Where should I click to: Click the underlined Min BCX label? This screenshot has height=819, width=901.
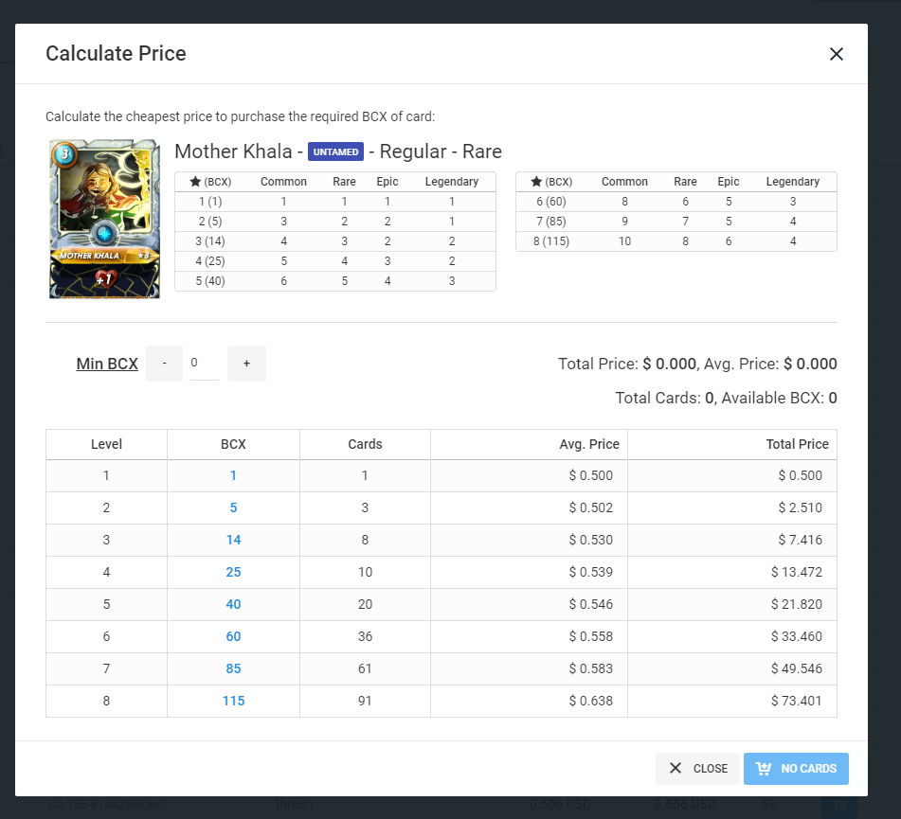(x=107, y=365)
